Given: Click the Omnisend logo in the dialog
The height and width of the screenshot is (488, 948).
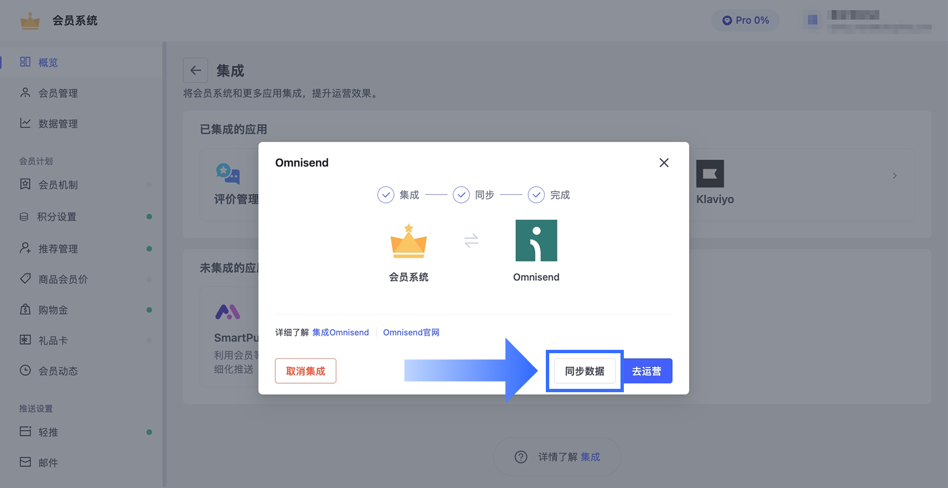Looking at the screenshot, I should (536, 241).
